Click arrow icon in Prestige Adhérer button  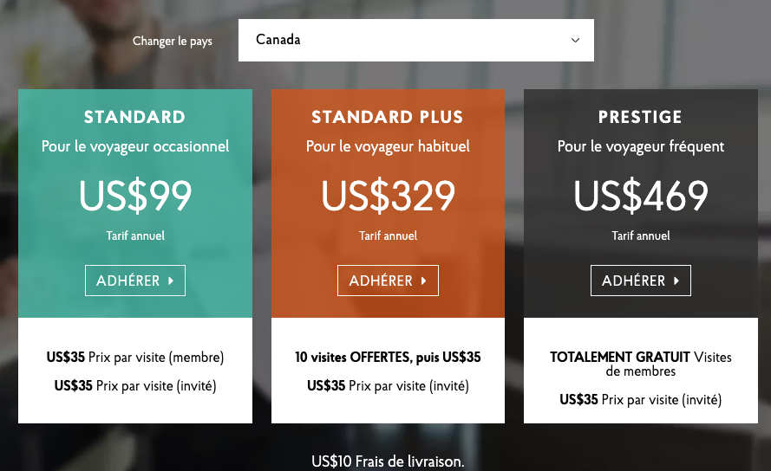pyautogui.click(x=676, y=281)
